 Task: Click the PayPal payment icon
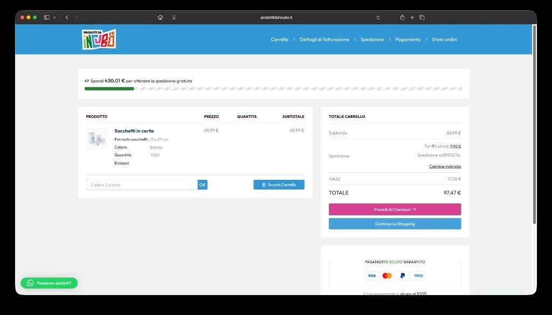tap(403, 276)
